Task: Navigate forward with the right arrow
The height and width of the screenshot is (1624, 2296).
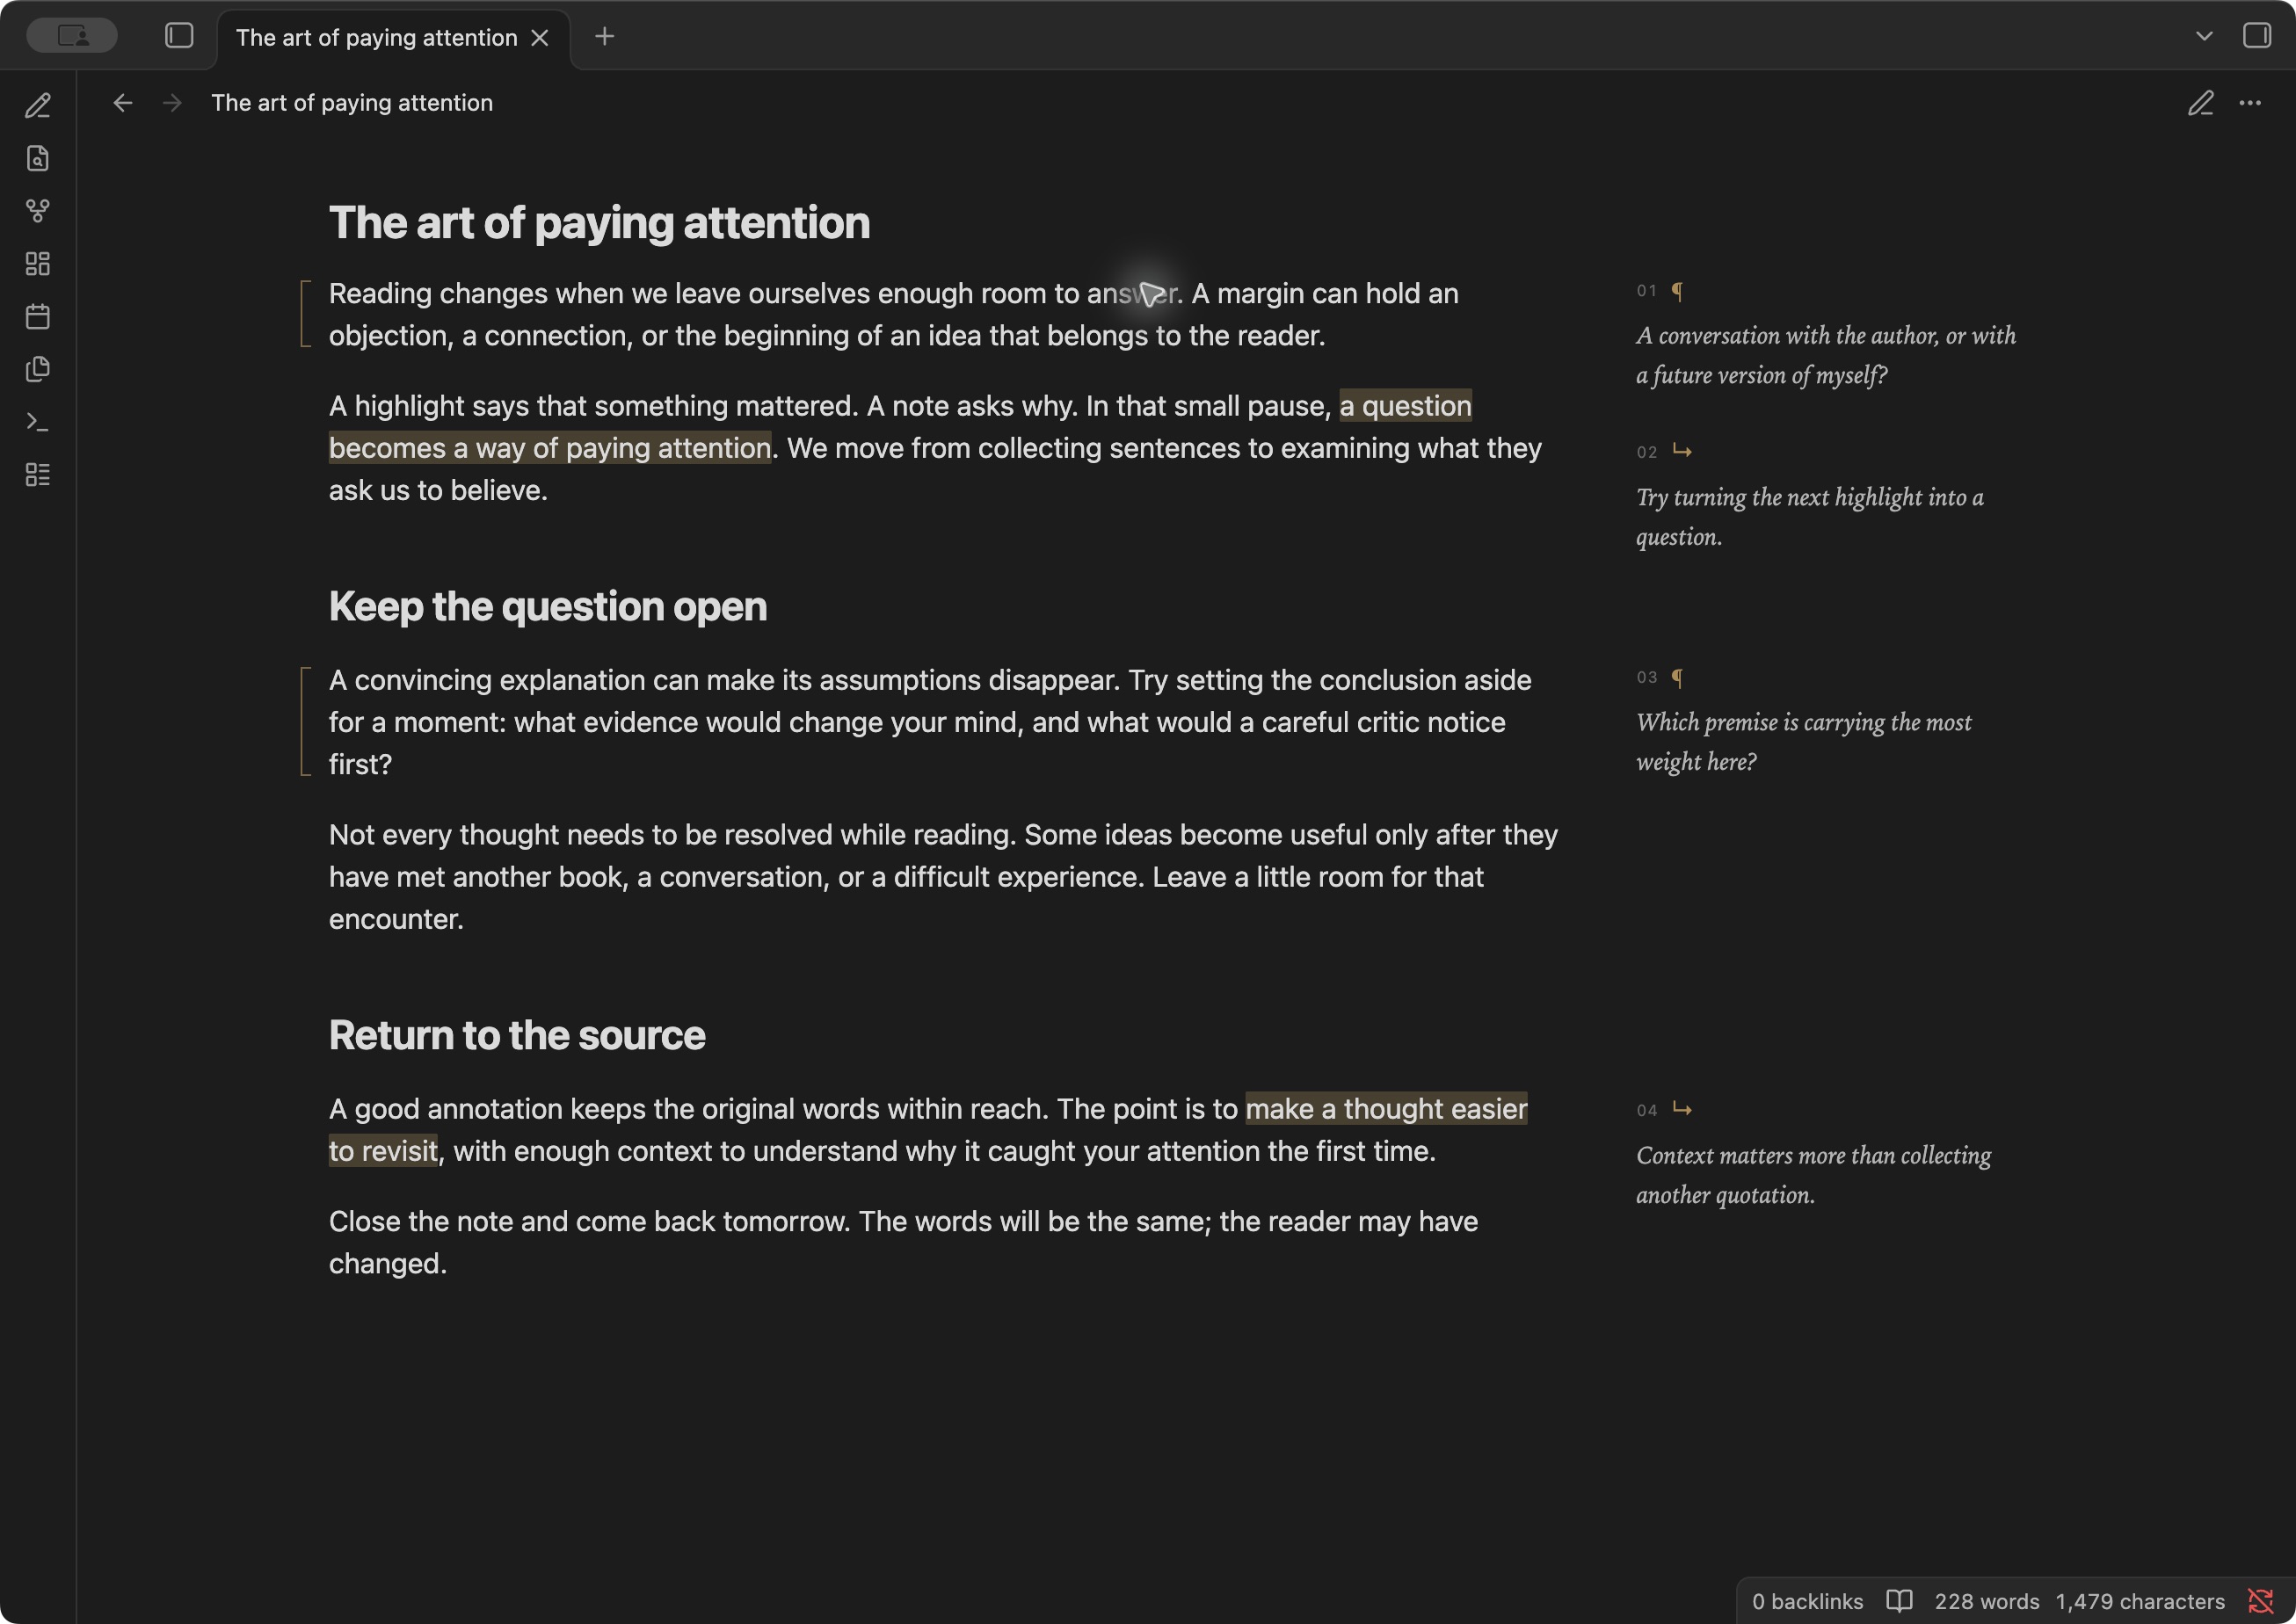Action: click(172, 103)
